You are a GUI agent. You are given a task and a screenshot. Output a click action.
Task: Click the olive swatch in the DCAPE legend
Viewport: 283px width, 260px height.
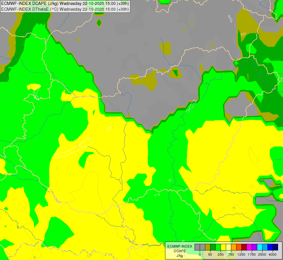tap(208, 247)
